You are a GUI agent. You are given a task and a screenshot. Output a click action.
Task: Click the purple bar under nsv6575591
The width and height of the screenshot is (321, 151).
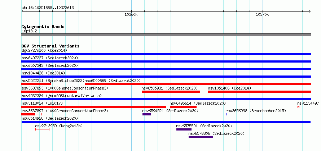184,129
